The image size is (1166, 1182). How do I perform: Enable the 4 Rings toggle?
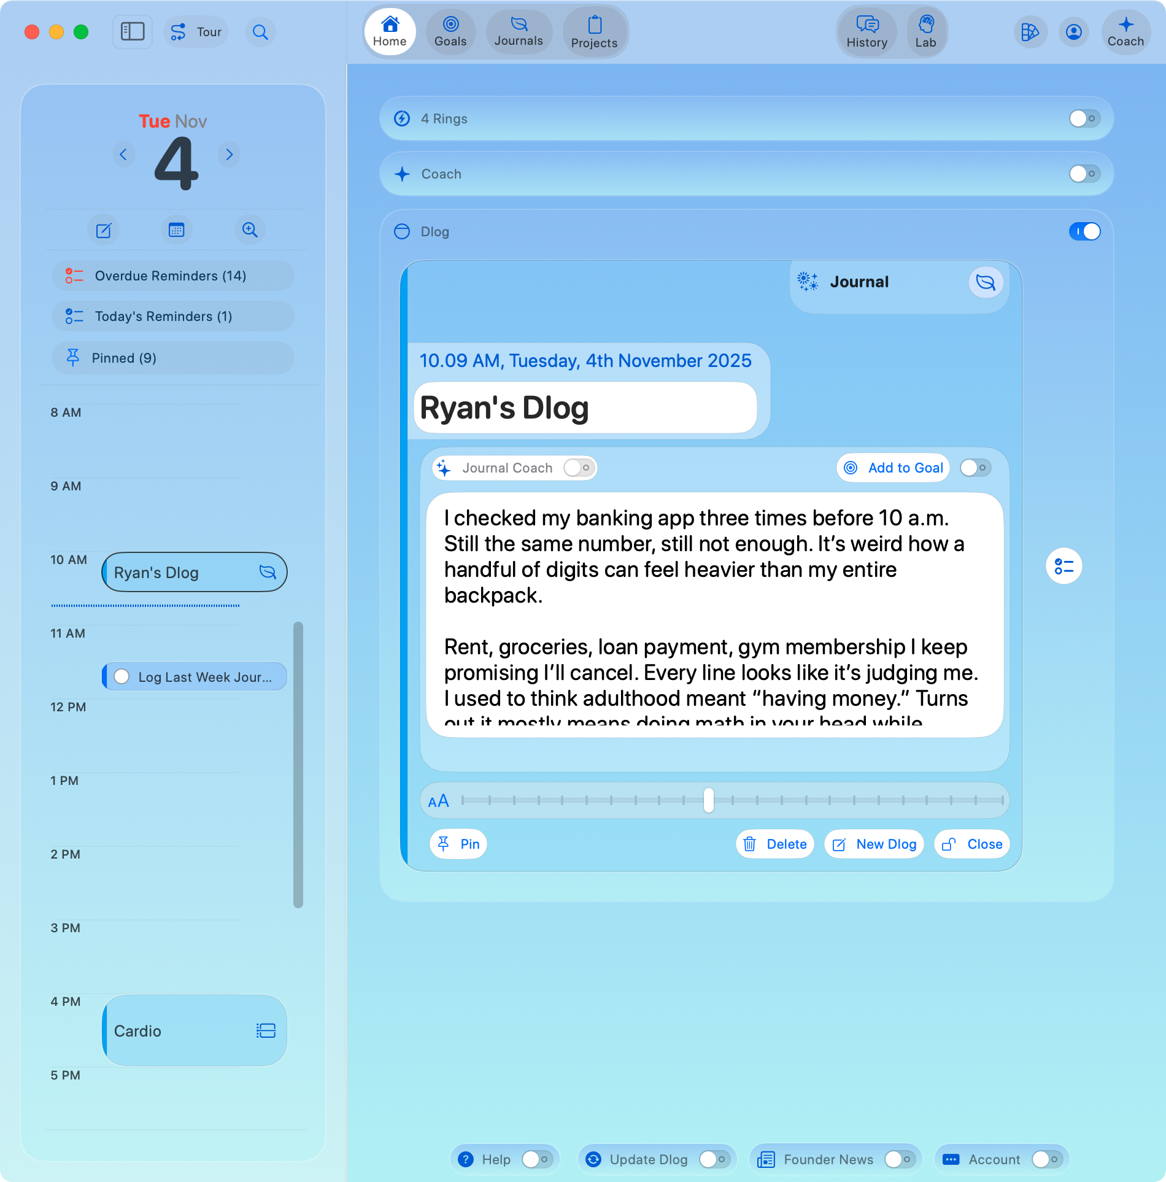(1084, 118)
